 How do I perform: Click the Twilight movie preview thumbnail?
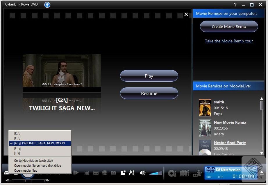(62, 70)
